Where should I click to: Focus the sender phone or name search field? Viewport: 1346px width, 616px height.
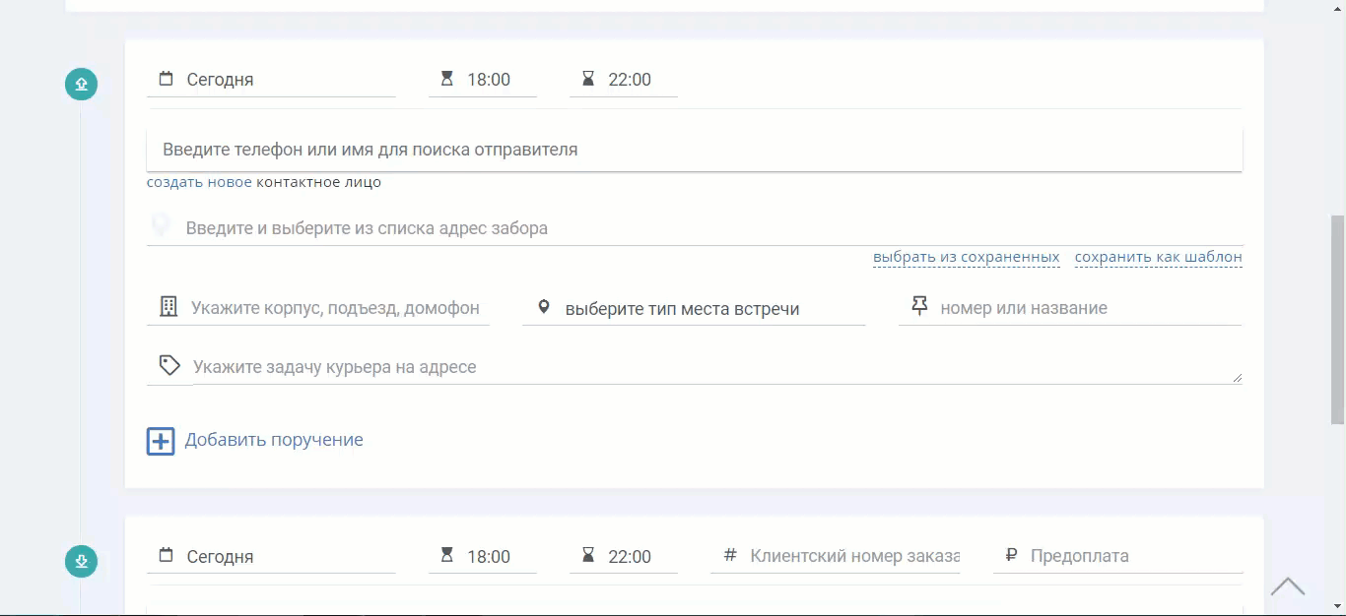[695, 150]
